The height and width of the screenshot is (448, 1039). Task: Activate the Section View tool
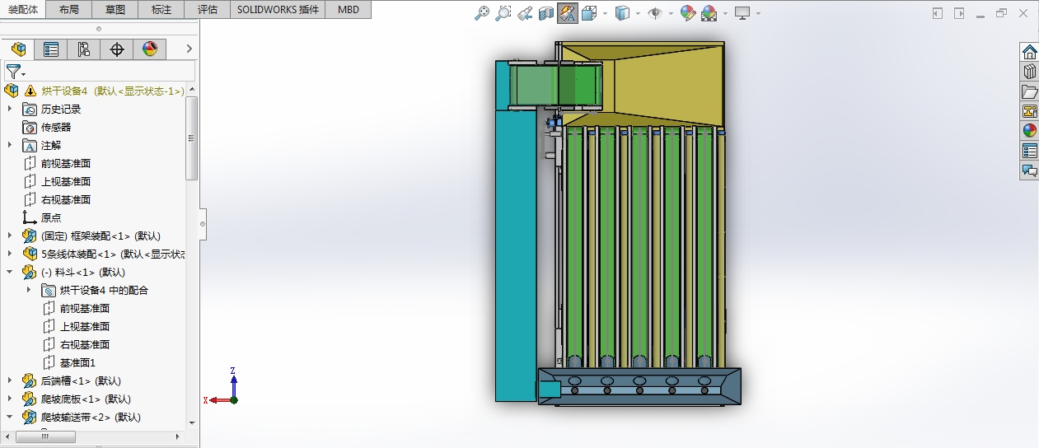[545, 13]
